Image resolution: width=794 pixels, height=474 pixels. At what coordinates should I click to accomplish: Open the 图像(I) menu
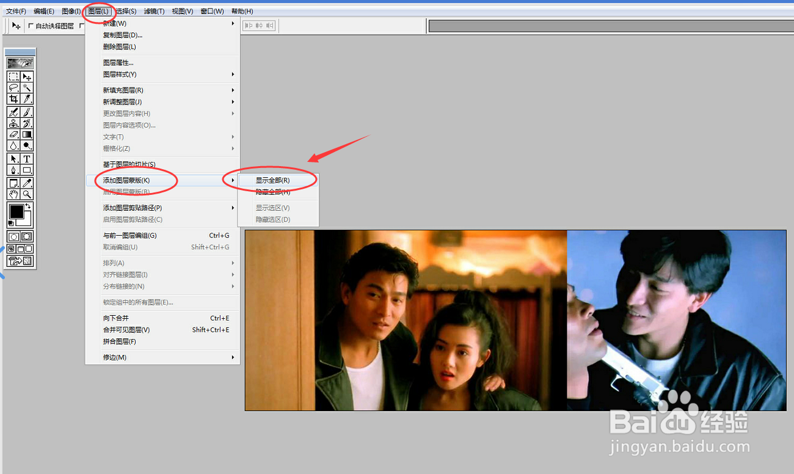(71, 12)
